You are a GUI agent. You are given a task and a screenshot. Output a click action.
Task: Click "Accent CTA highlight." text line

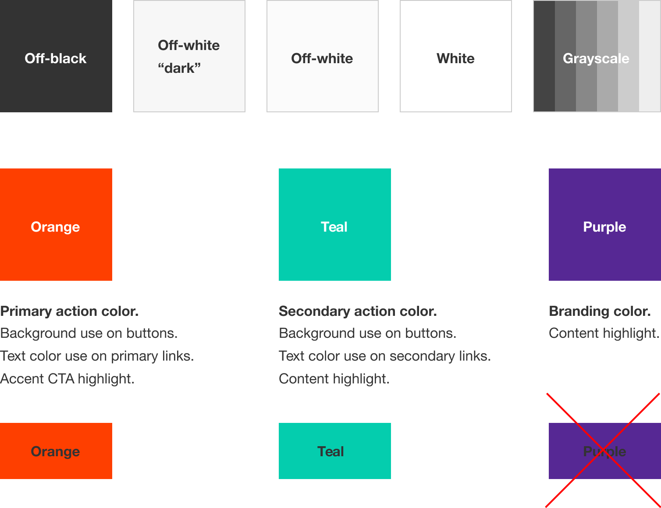pyautogui.click(x=68, y=379)
